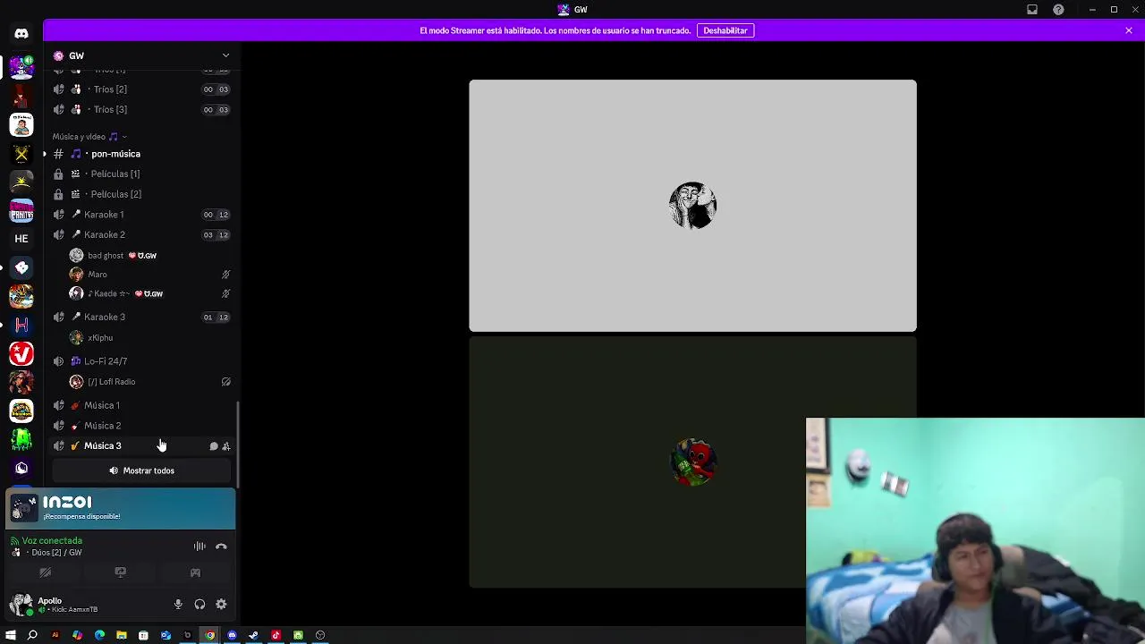Image resolution: width=1145 pixels, height=644 pixels.
Task: Open File Explorer in the taskbar
Action: point(122,635)
